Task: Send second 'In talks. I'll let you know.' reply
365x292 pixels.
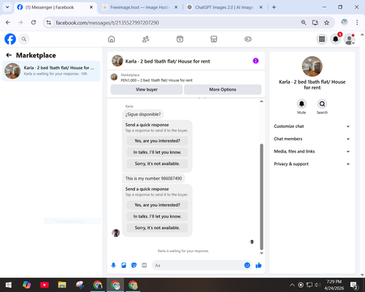Action: (x=157, y=217)
